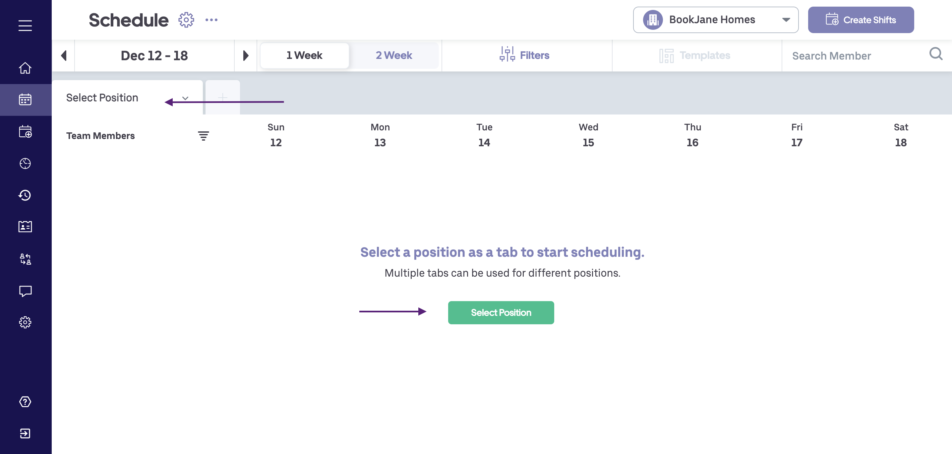Open schedule settings gear beside title
952x454 pixels.
pyautogui.click(x=186, y=20)
